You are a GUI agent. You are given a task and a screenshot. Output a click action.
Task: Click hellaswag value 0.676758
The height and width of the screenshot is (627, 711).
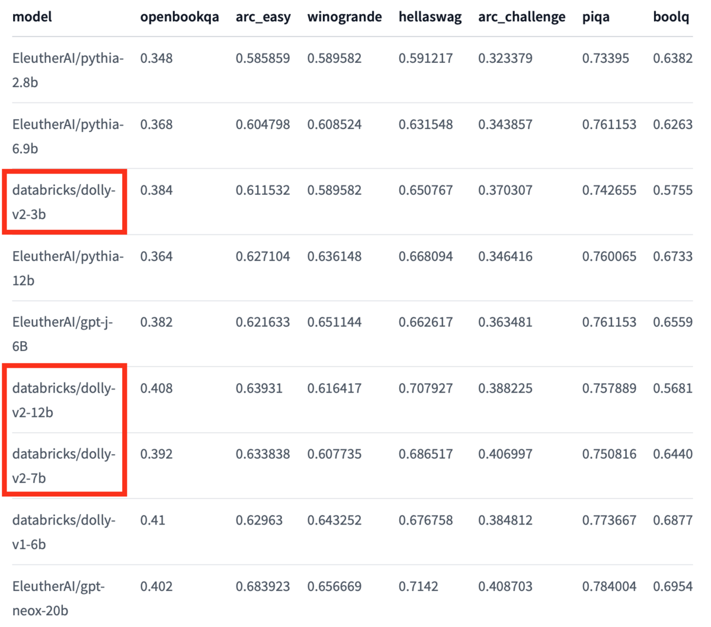426,520
